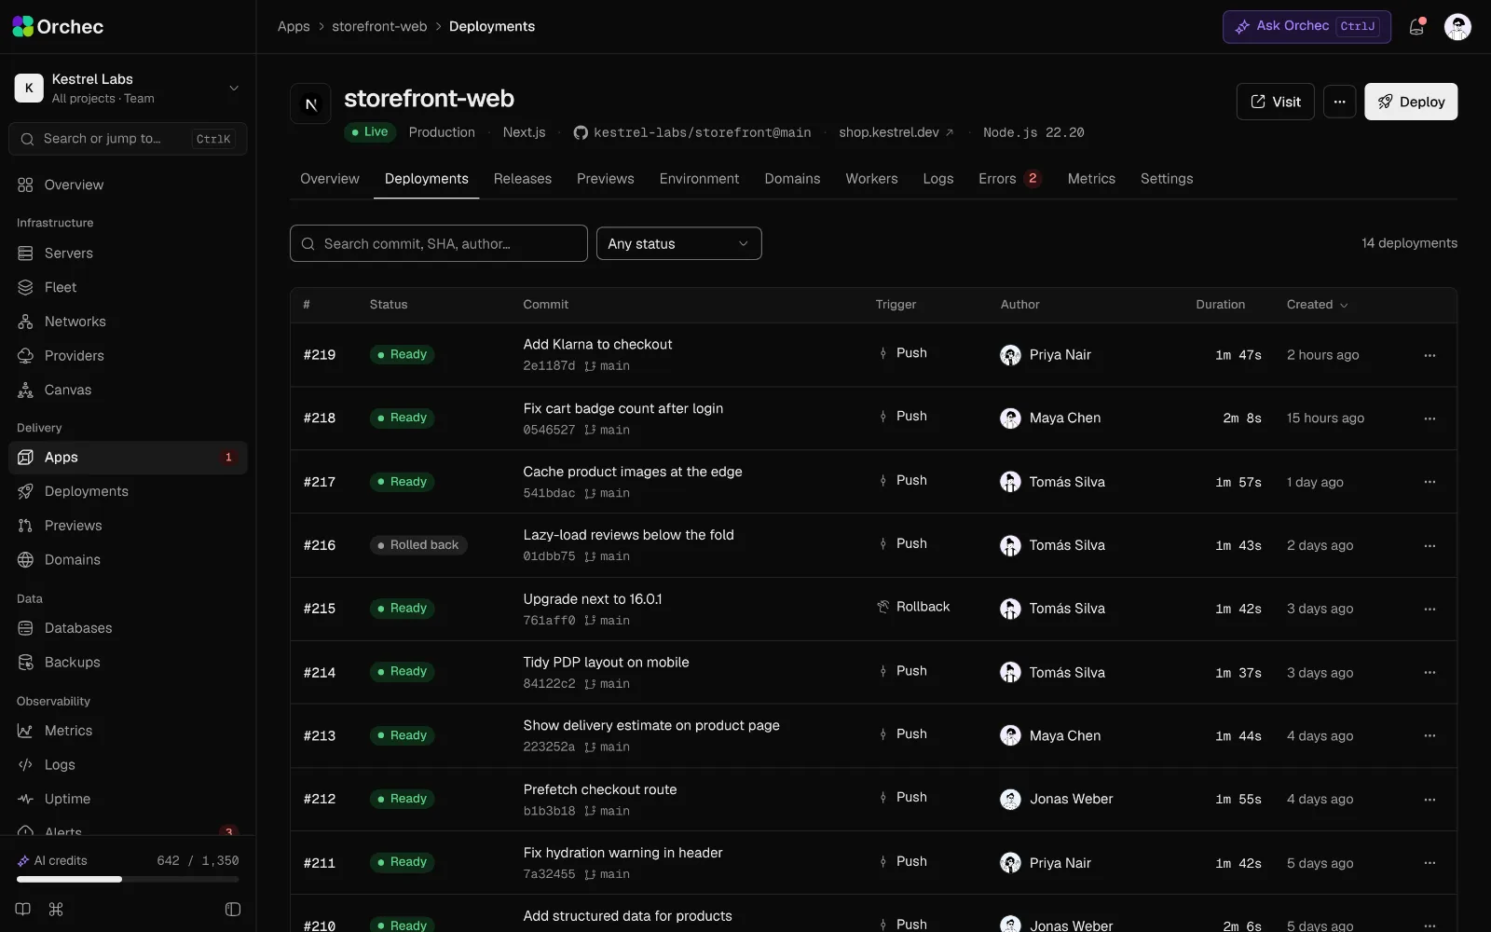
Task: Open the Ask Orchec assistant
Action: coord(1306,27)
